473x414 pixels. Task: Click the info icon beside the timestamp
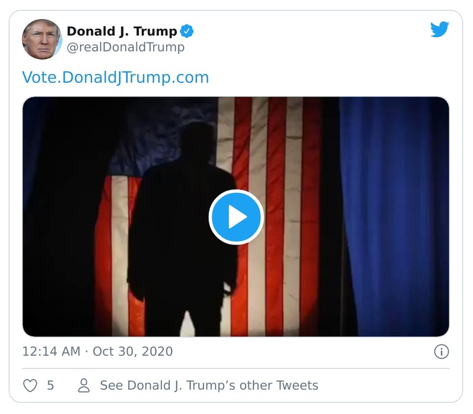[x=440, y=350]
